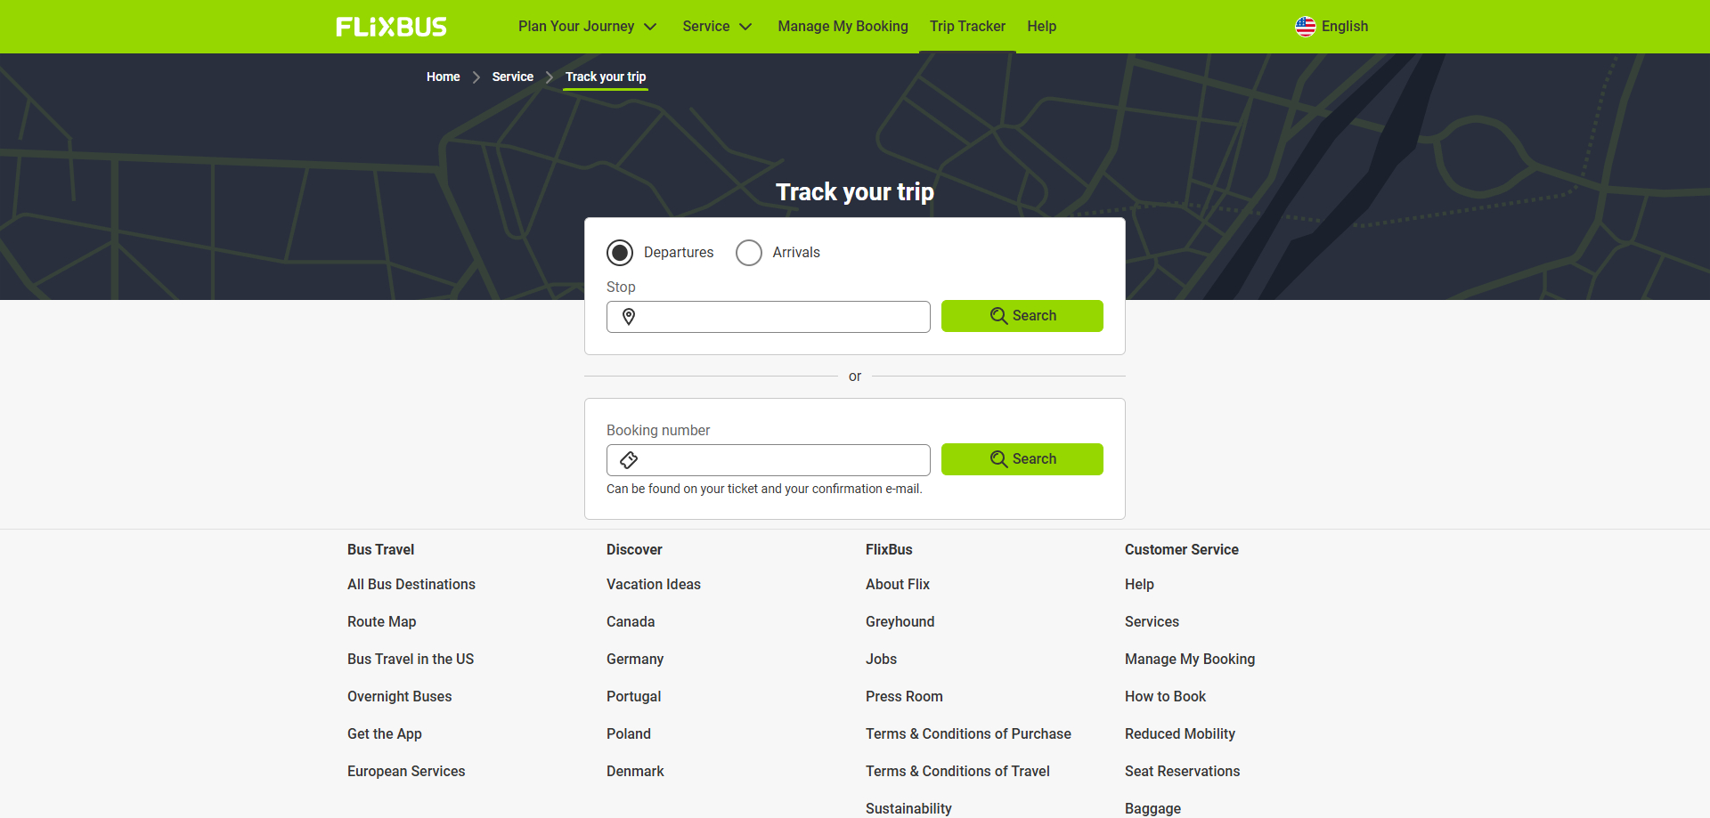Open the Sustainability link
This screenshot has height=818, width=1710.
[908, 808]
